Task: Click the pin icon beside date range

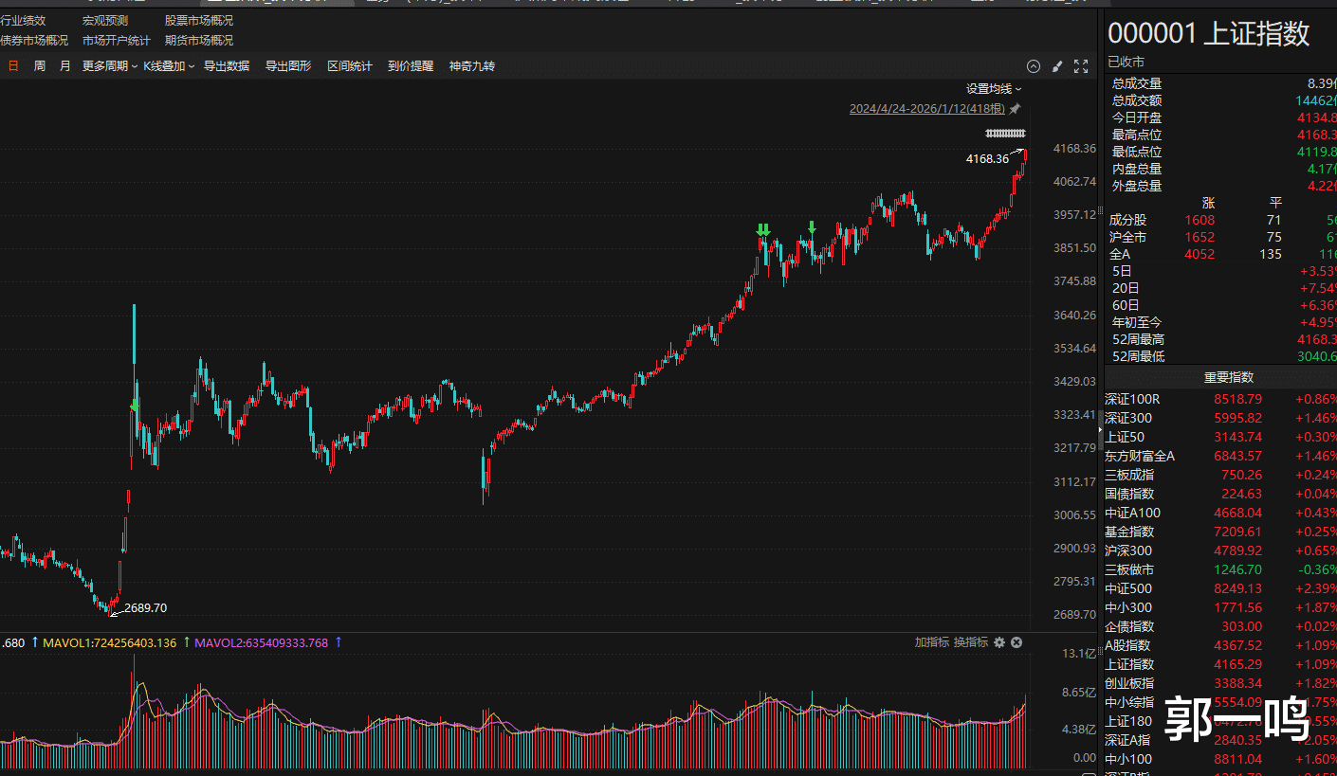Action: 1015,109
